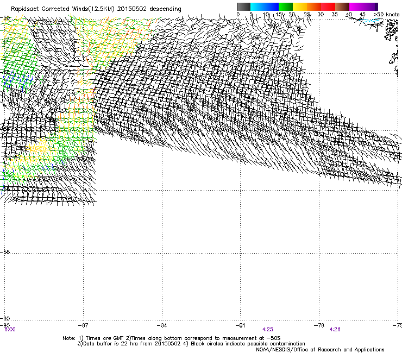This screenshot has height=353, width=402.
Task: Click the -90 longitude label
Action: click(x=5, y=325)
